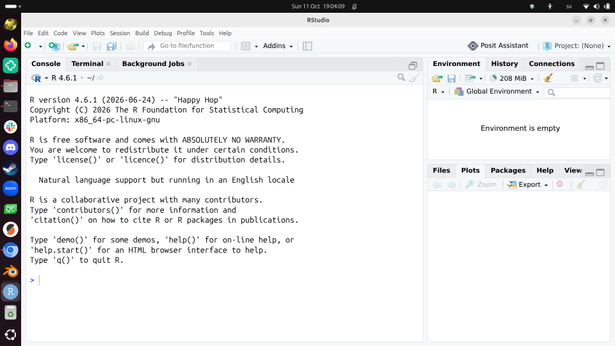Switch to the Connections tab
The width and height of the screenshot is (615, 346).
click(x=552, y=63)
